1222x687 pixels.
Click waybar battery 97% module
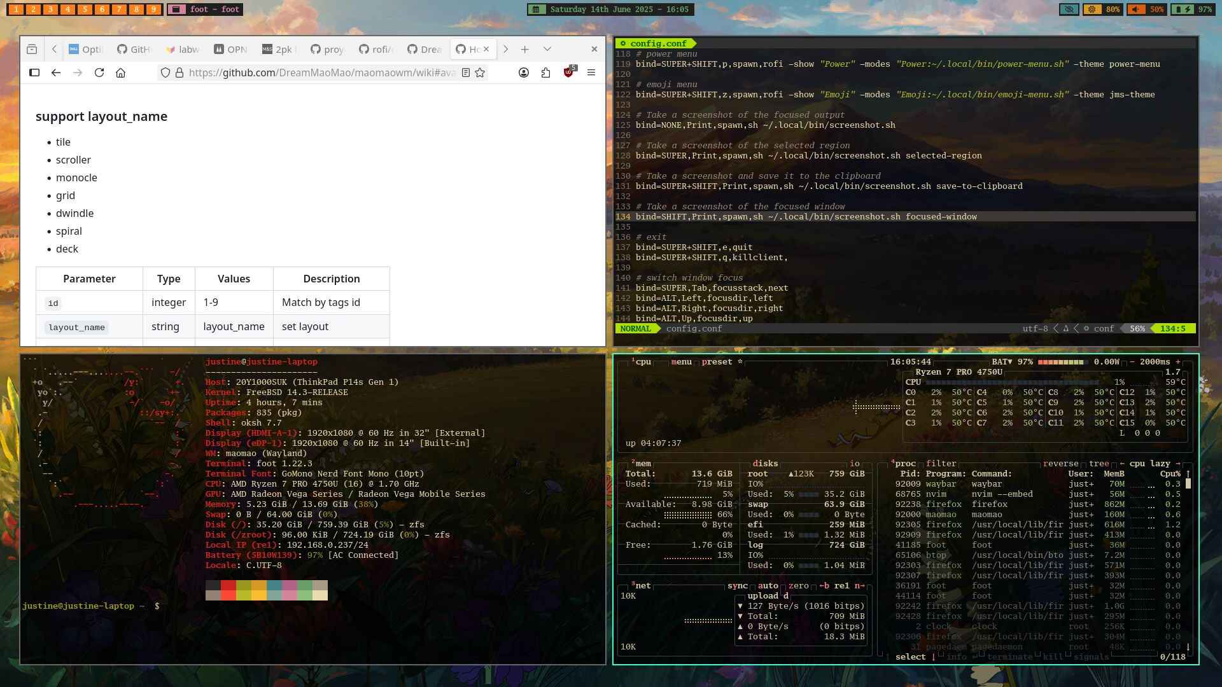click(x=1193, y=10)
